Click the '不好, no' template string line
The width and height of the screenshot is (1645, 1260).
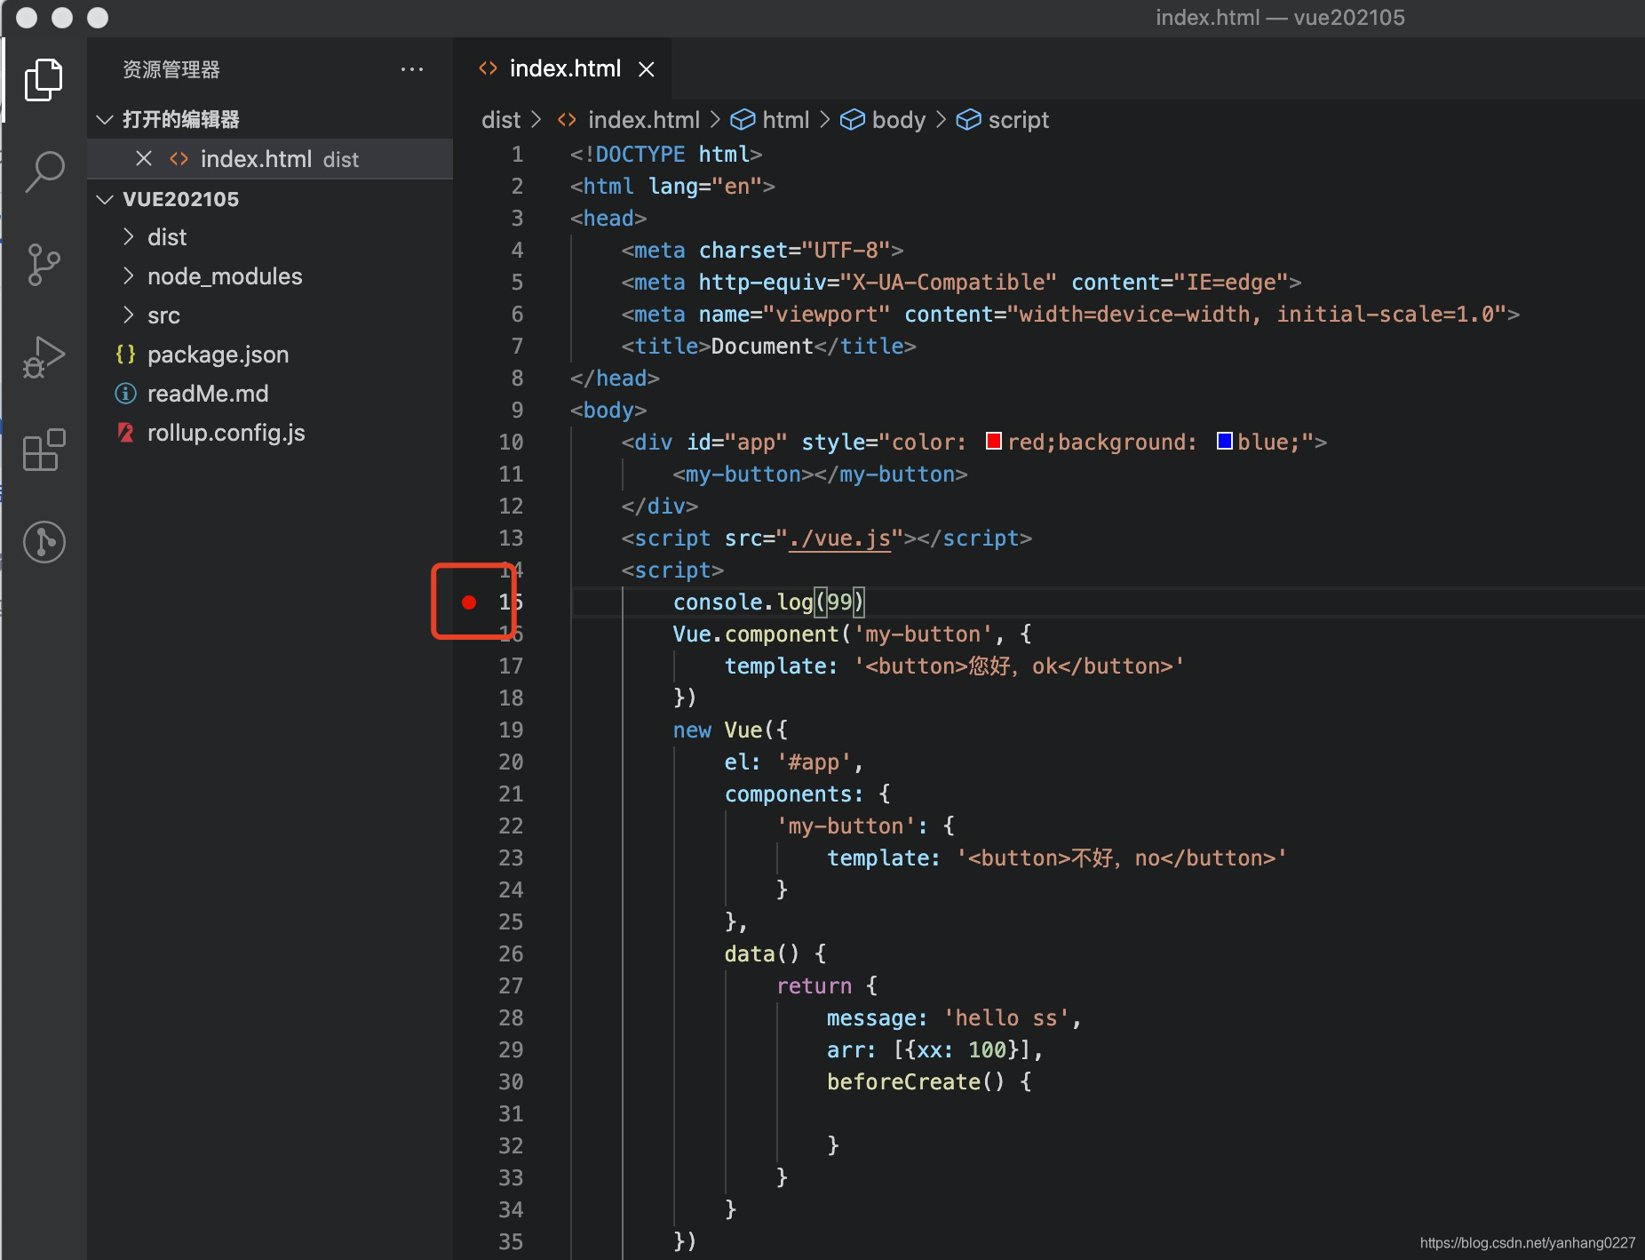pyautogui.click(x=1057, y=858)
